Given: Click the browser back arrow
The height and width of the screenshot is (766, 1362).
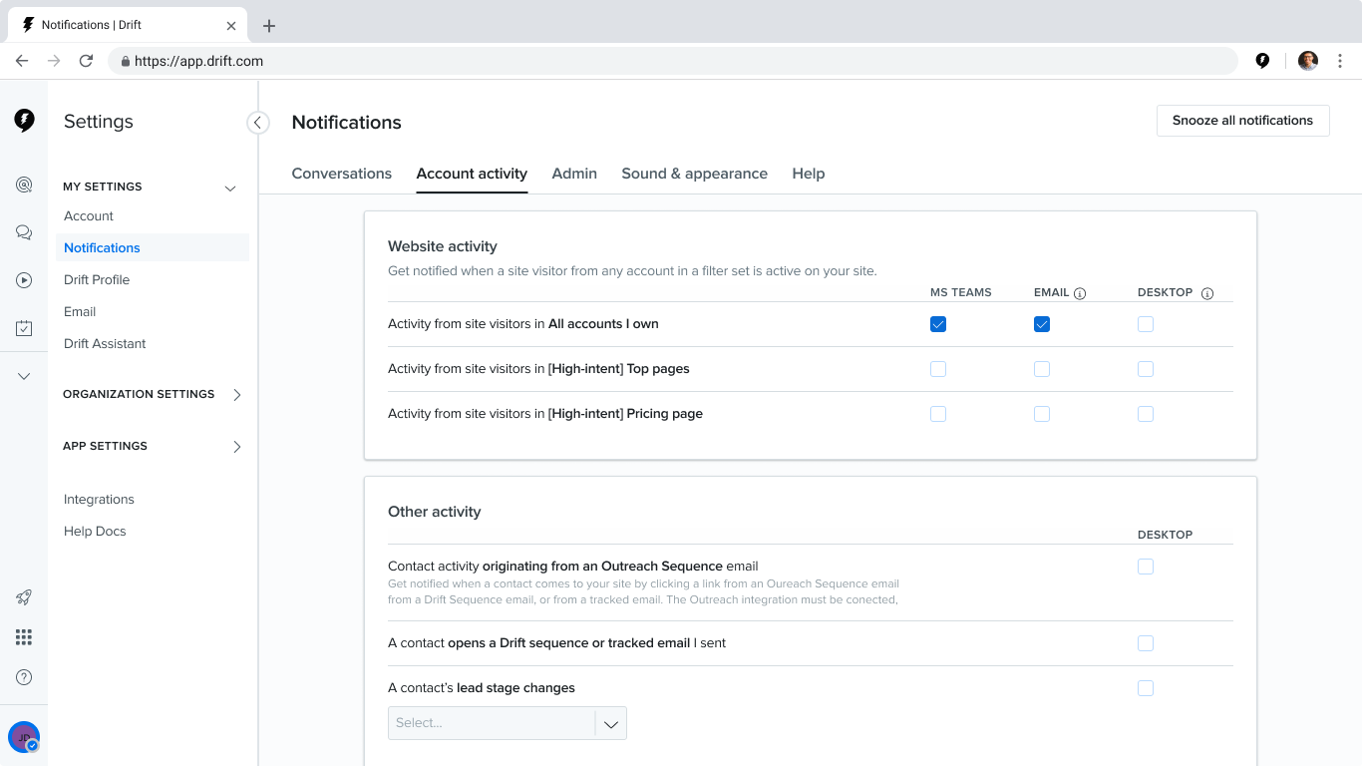Looking at the screenshot, I should (x=22, y=61).
